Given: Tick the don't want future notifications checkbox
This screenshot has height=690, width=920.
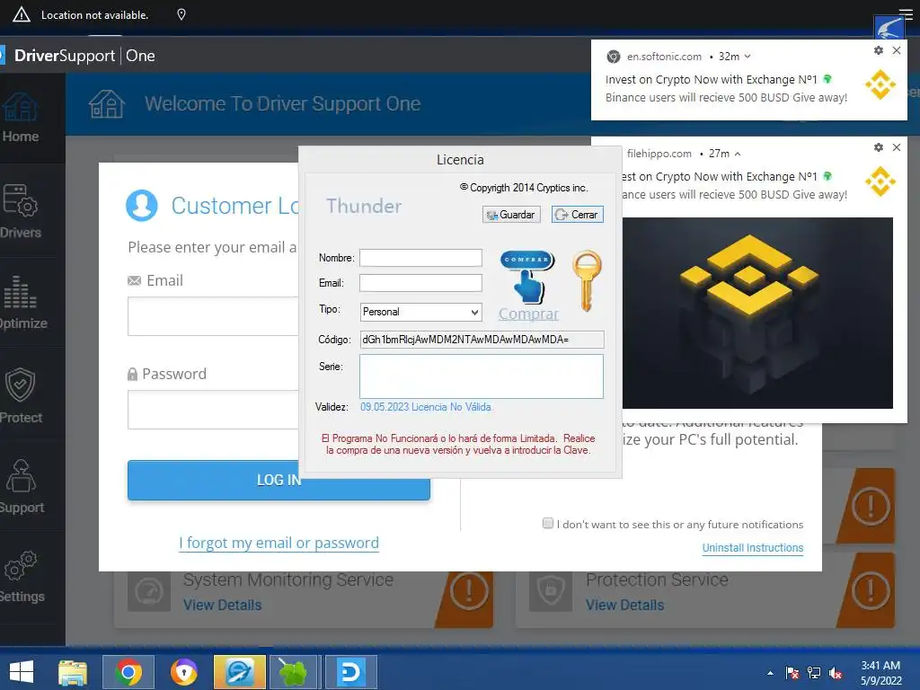Looking at the screenshot, I should pos(548,523).
